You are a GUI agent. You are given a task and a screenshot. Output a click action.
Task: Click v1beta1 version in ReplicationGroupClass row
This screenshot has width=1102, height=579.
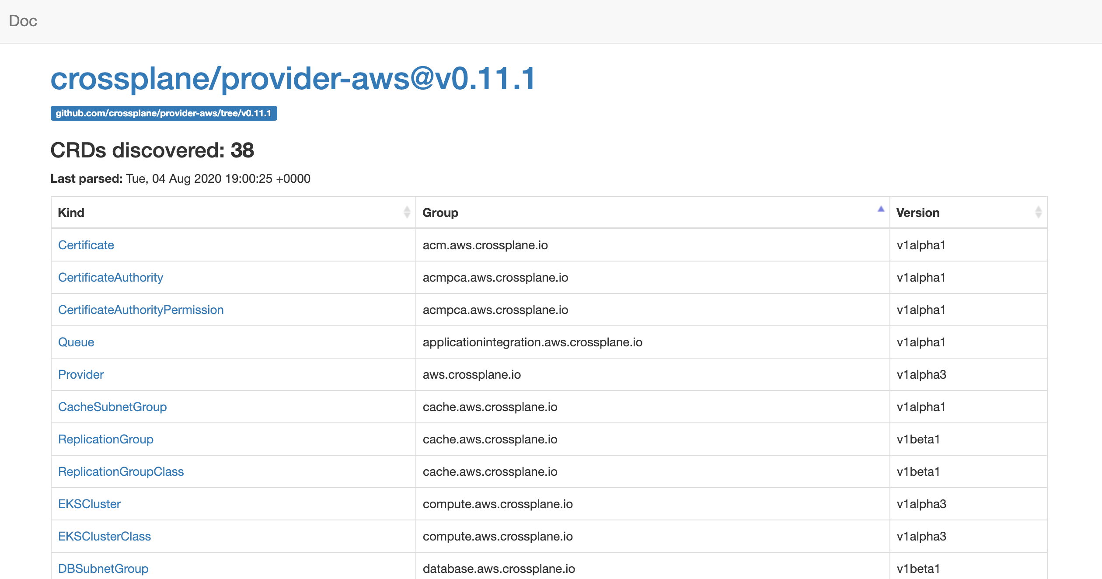918,471
